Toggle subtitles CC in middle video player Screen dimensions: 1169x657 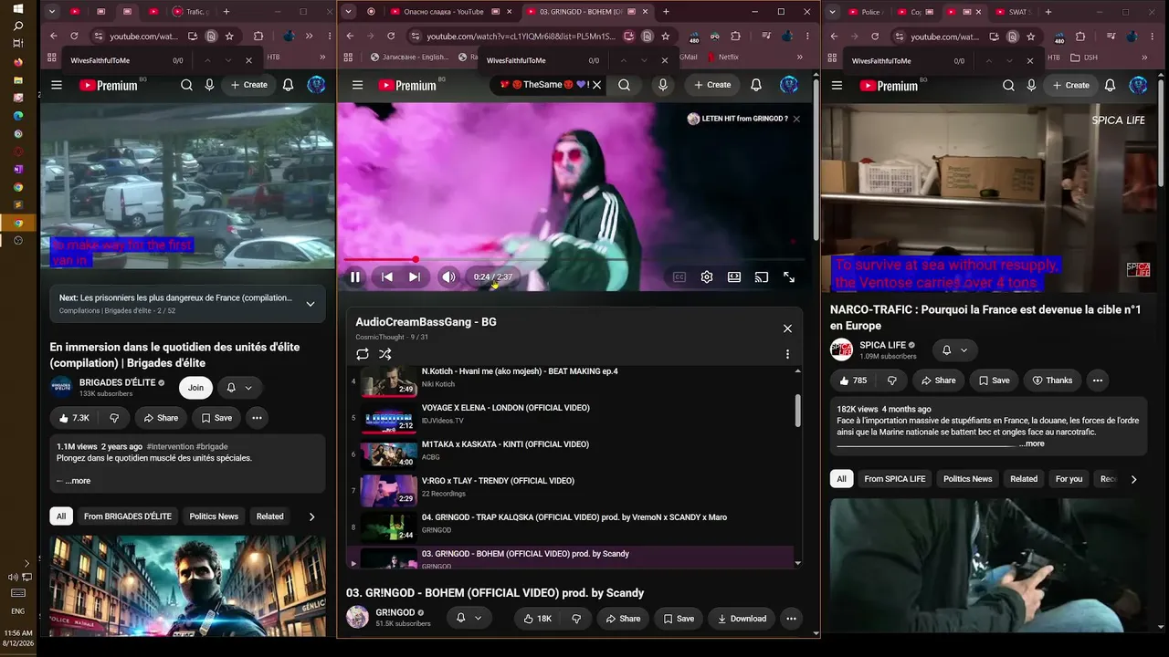tap(679, 276)
